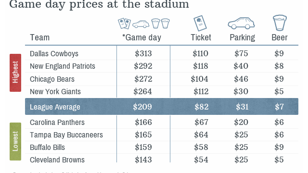Click the second small cup icon above Game day

(165, 24)
